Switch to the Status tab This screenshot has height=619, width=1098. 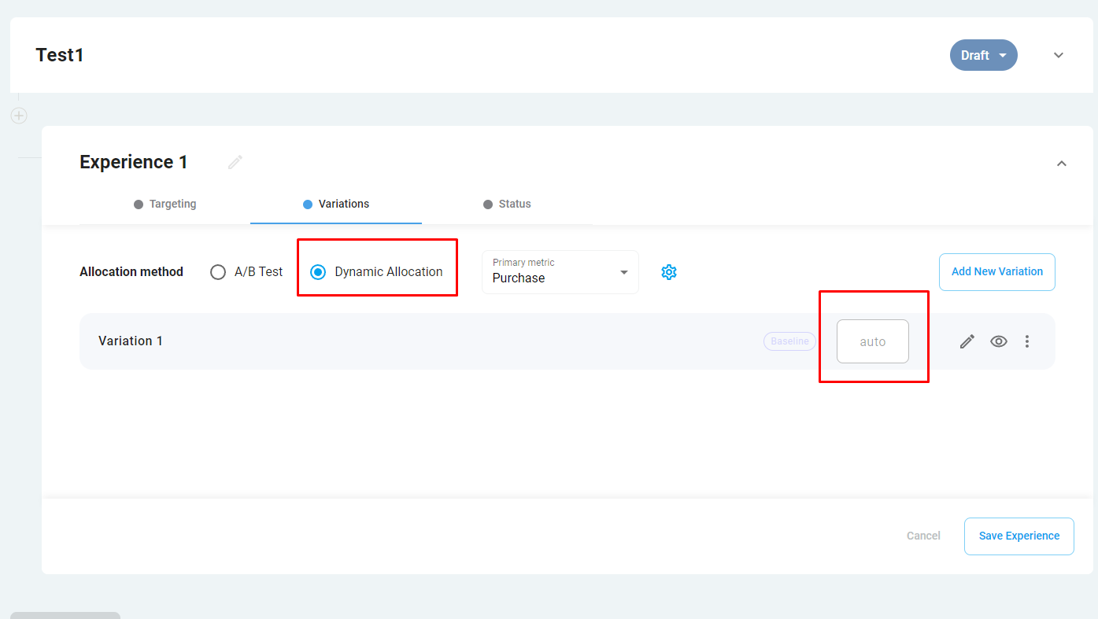click(507, 204)
